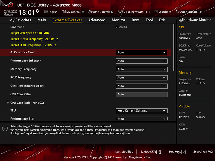Click the CPU Core Ratio input field
This screenshot has width=215, height=161.
point(142,95)
